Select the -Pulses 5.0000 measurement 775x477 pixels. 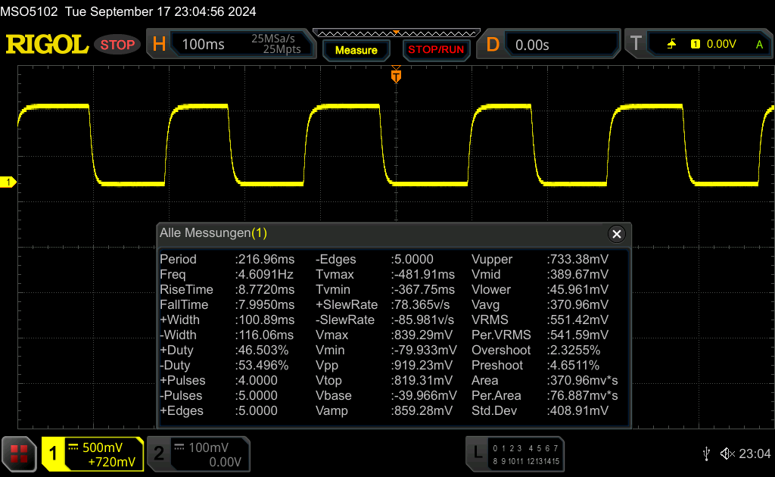click(x=219, y=395)
